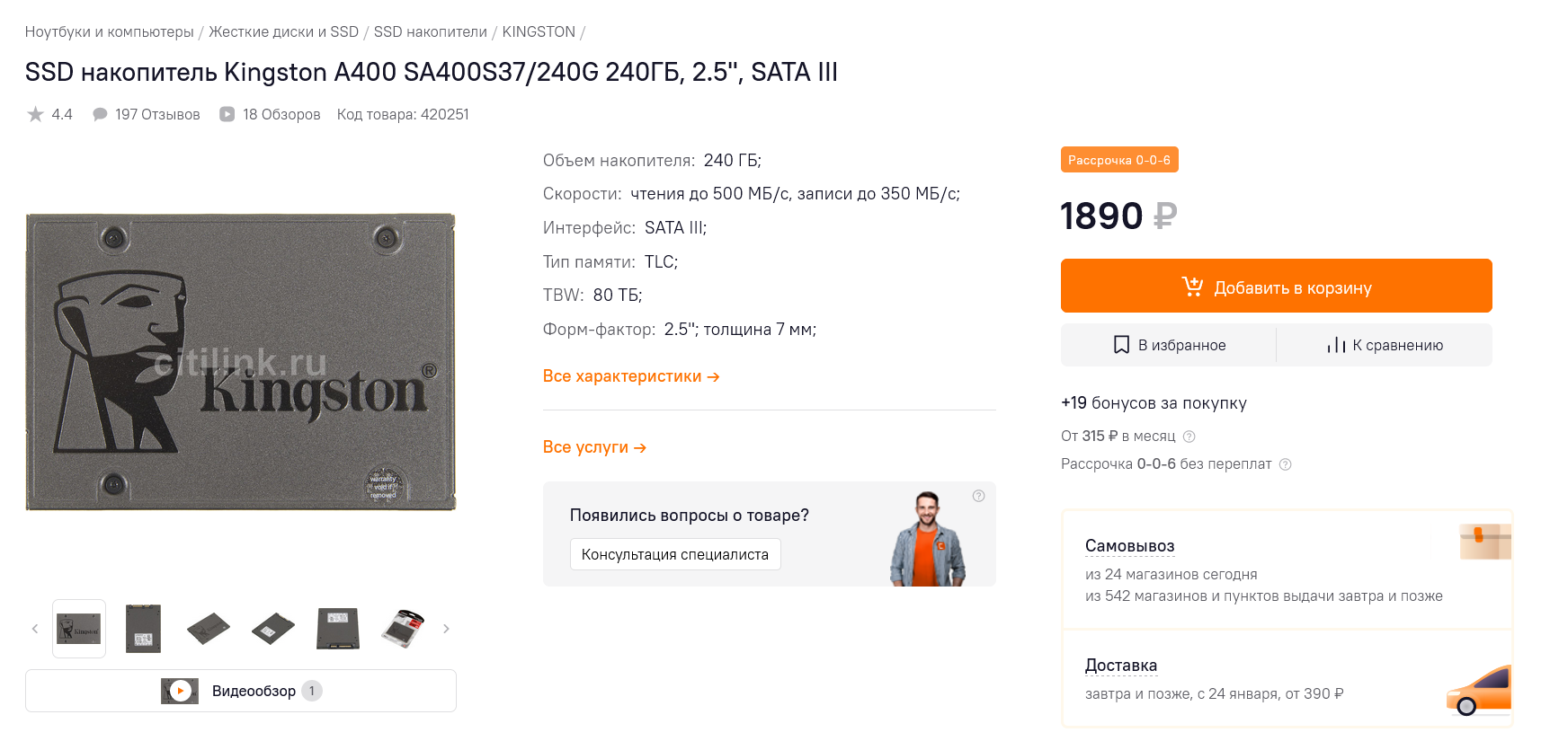Image resolution: width=1559 pixels, height=750 pixels.
Task: Click help icon next to monthly payment
Action: tap(1189, 437)
